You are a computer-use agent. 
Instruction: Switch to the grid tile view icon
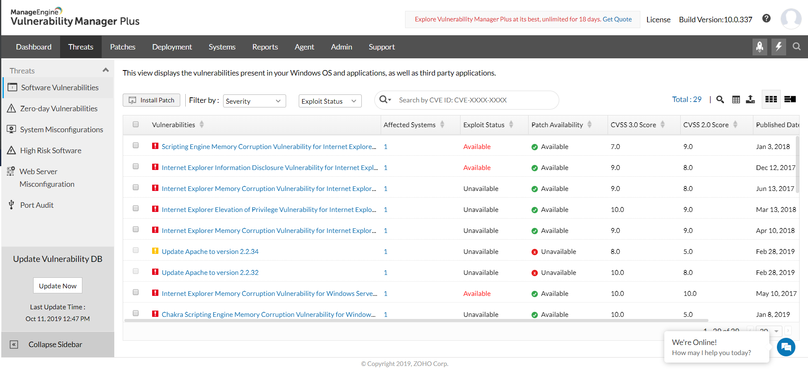click(x=771, y=99)
